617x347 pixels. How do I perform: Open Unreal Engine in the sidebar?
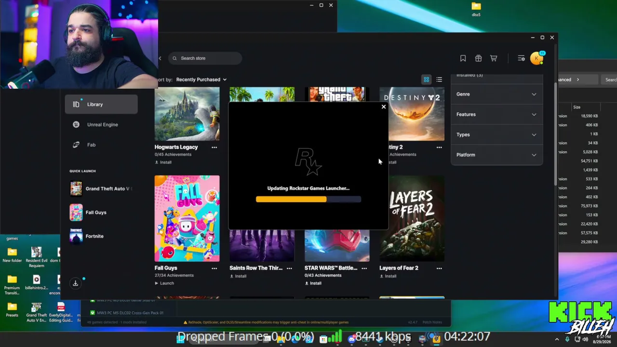(x=101, y=124)
